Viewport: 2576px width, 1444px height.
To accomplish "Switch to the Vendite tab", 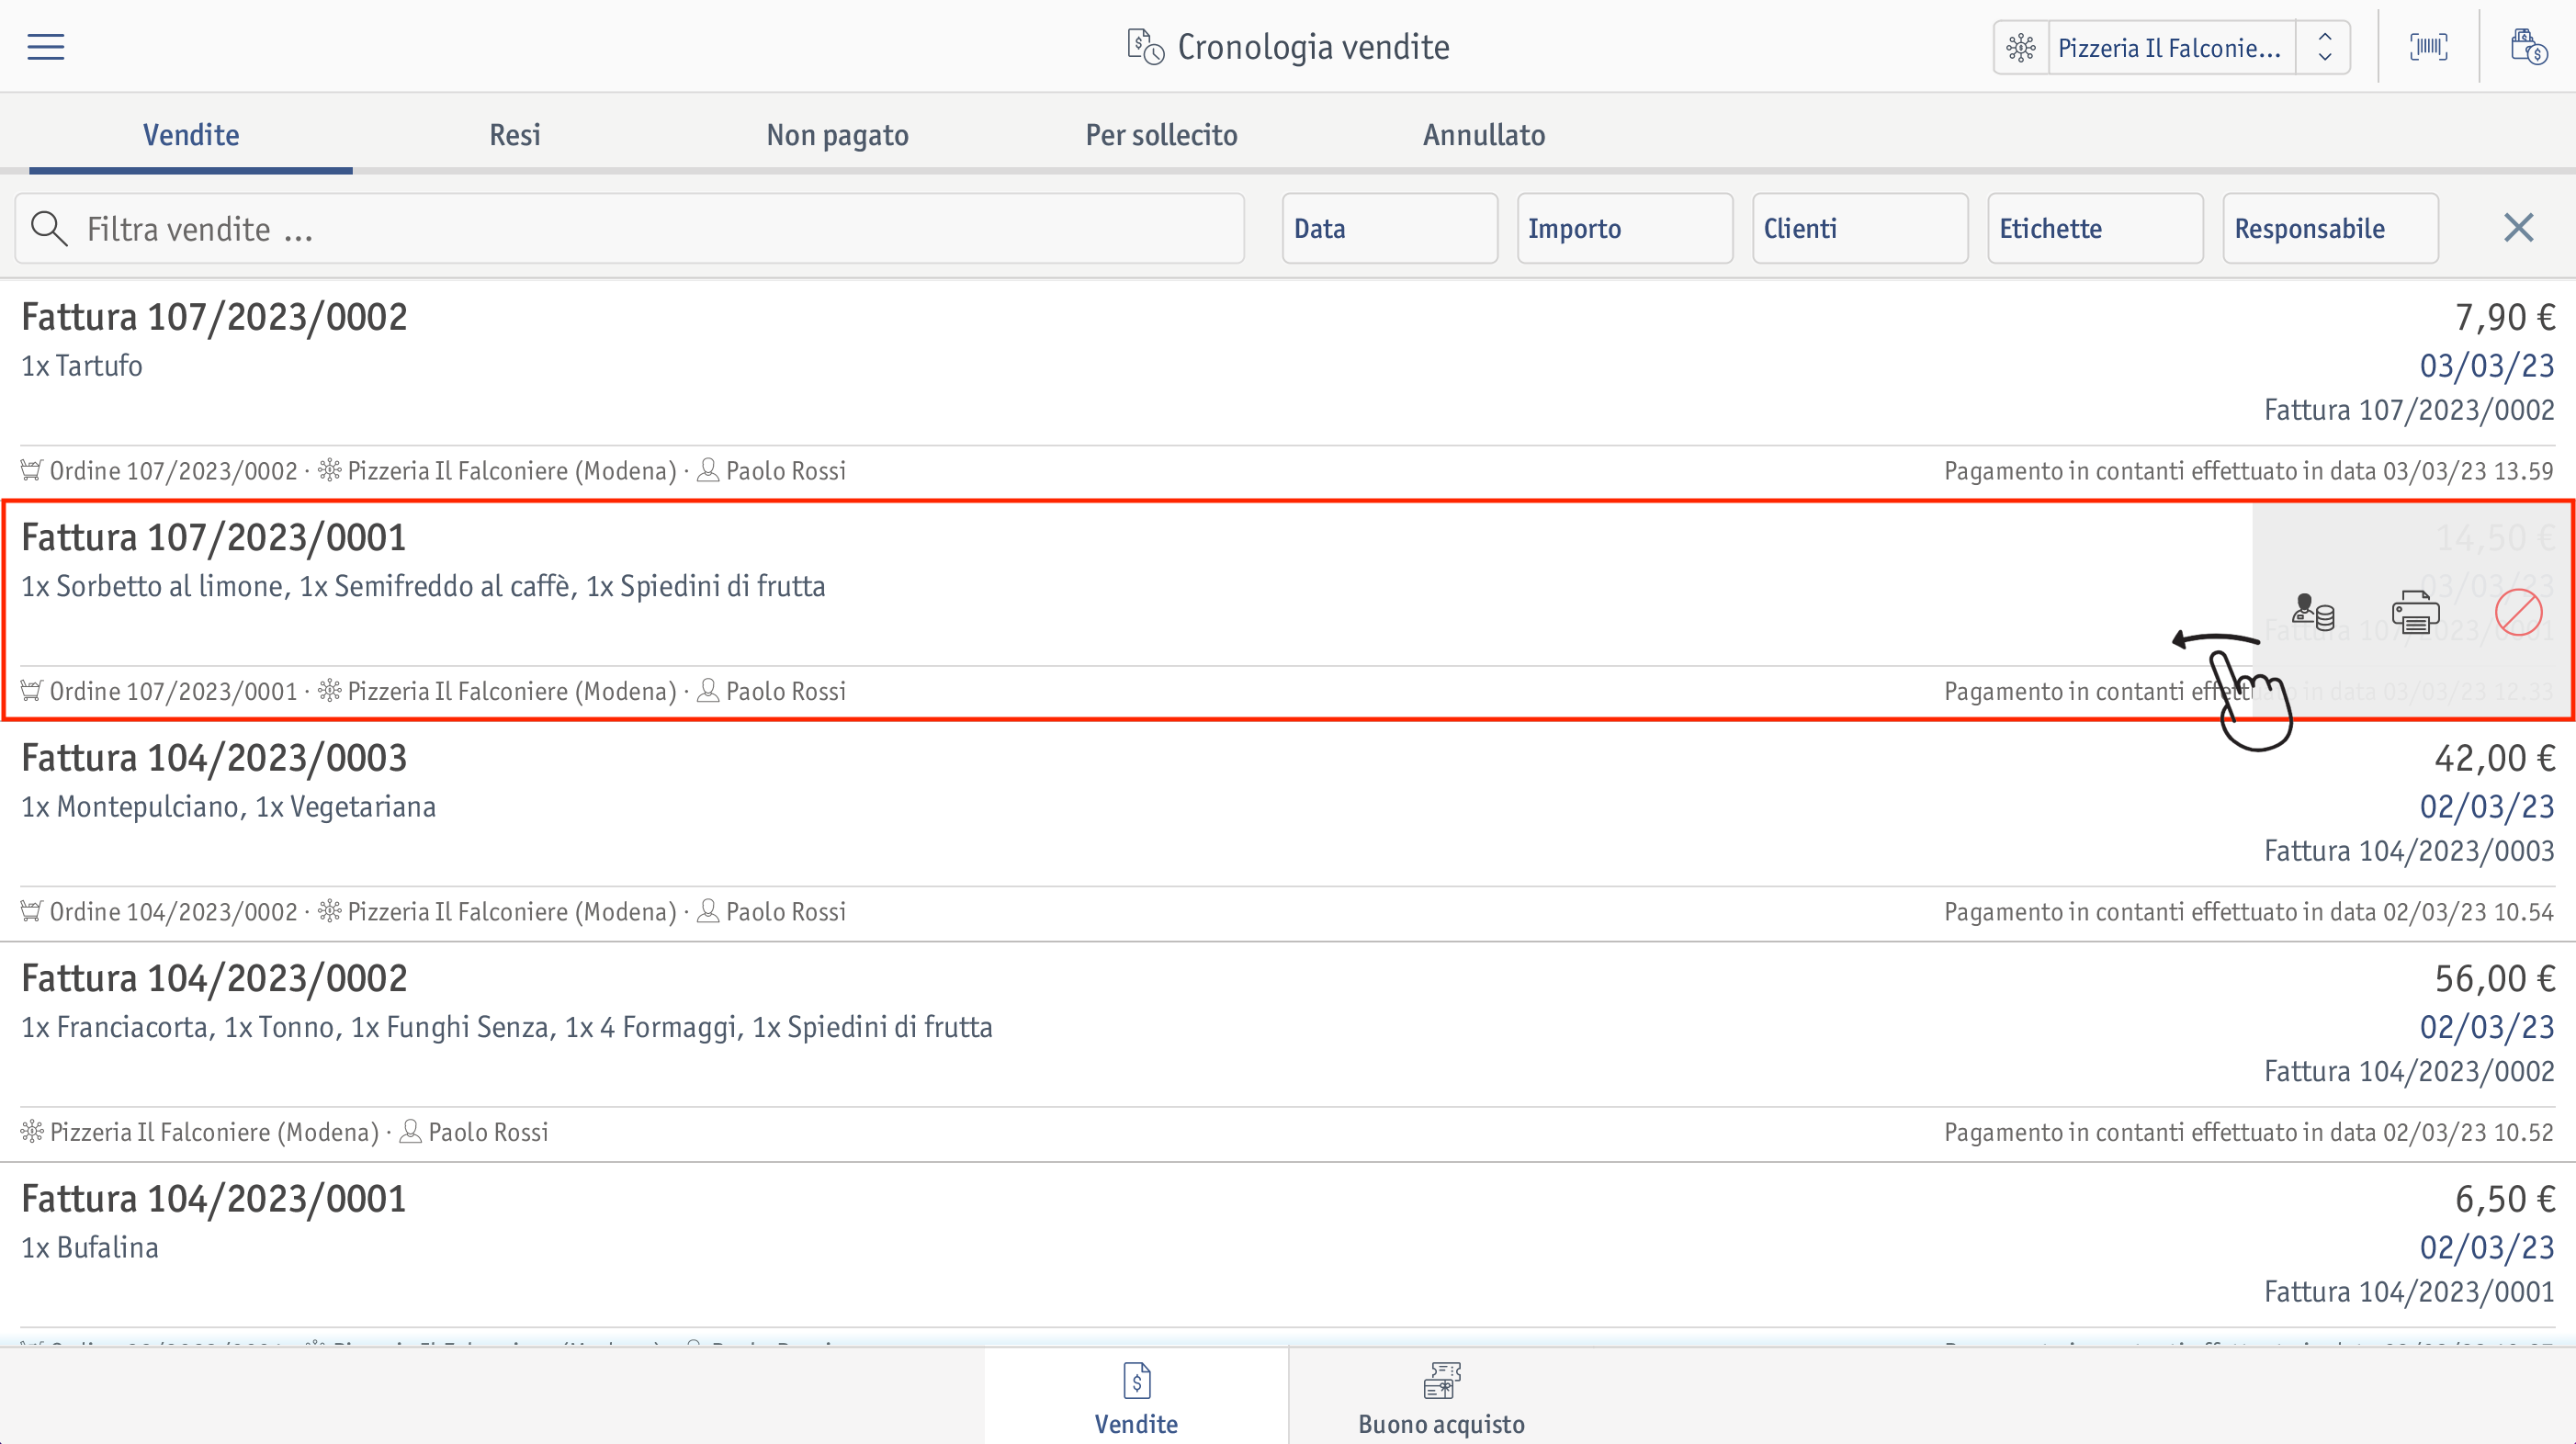I will pos(191,135).
